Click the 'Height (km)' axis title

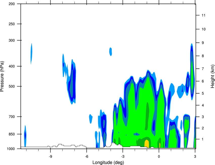[x=212, y=76]
